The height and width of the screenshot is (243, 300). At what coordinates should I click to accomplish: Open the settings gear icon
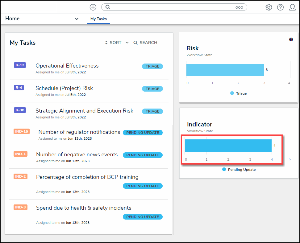[269, 7]
